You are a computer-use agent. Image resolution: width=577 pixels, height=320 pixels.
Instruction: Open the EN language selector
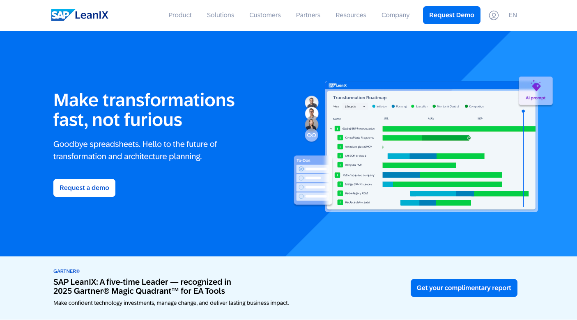513,15
